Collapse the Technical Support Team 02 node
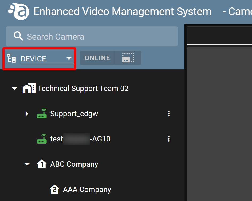Screen dimensions: 252x201 pos(14,88)
